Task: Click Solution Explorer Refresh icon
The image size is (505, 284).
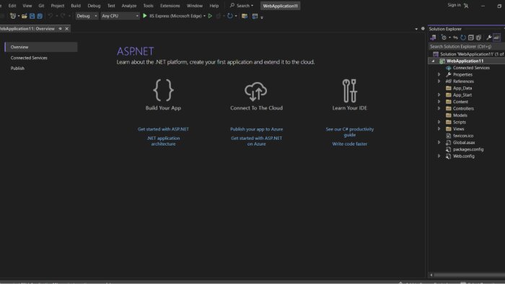Action: pyautogui.click(x=463, y=37)
